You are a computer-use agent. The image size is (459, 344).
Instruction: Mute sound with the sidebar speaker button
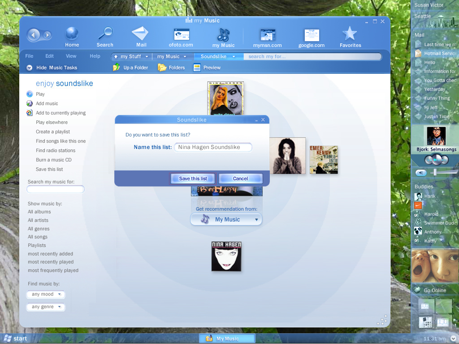(x=421, y=173)
